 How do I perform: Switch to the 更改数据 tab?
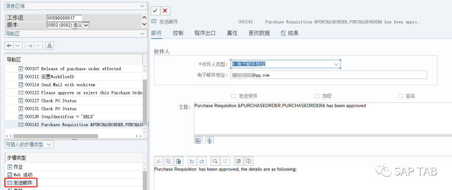click(259, 33)
